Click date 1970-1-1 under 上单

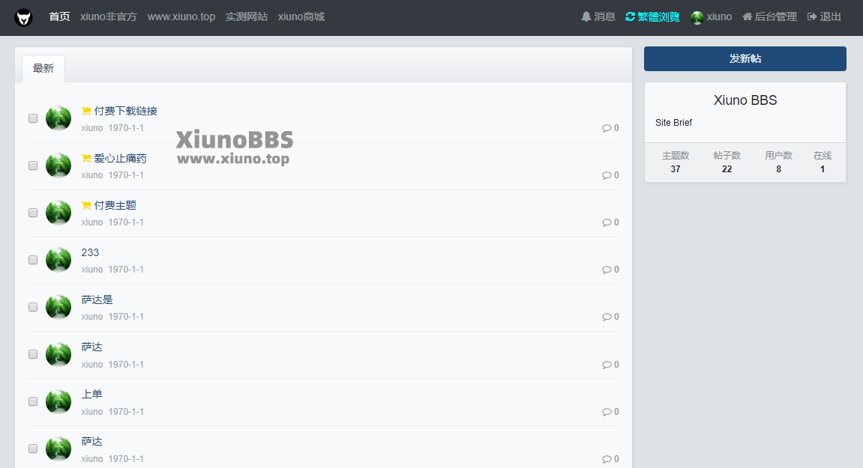[x=126, y=412]
